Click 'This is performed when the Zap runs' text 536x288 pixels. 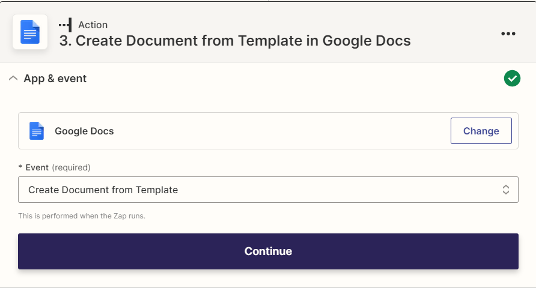[x=82, y=216]
